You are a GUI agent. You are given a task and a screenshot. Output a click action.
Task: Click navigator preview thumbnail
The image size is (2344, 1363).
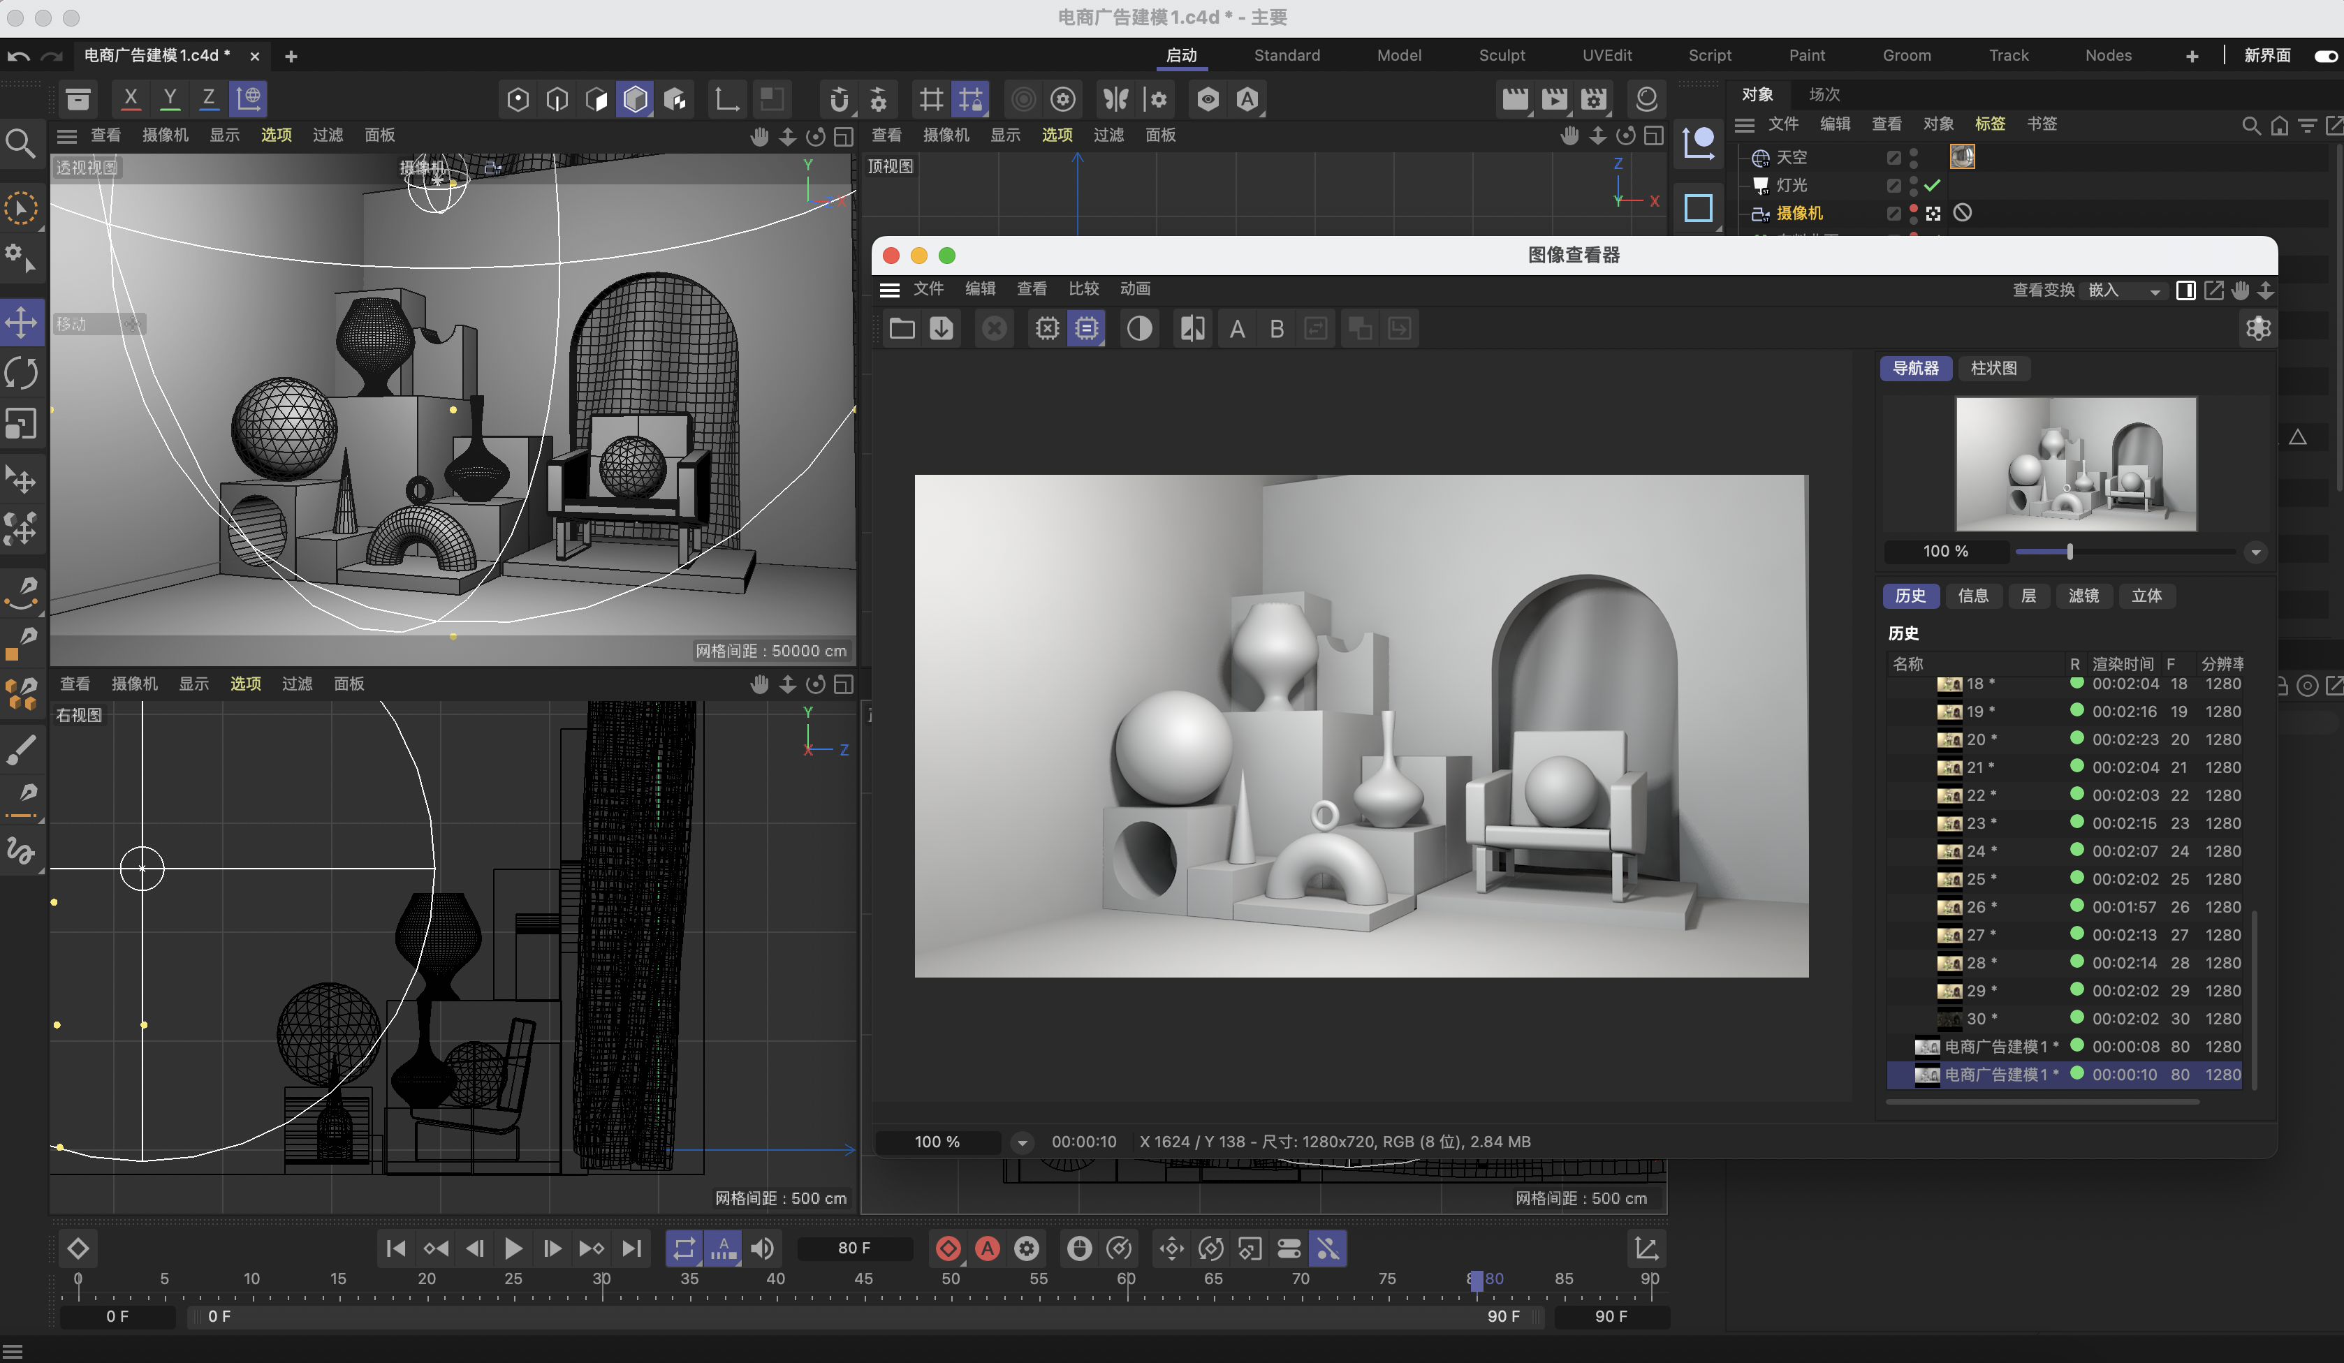(2076, 464)
